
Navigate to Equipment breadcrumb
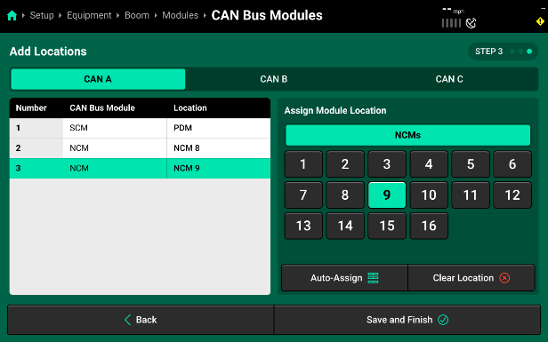tap(89, 15)
